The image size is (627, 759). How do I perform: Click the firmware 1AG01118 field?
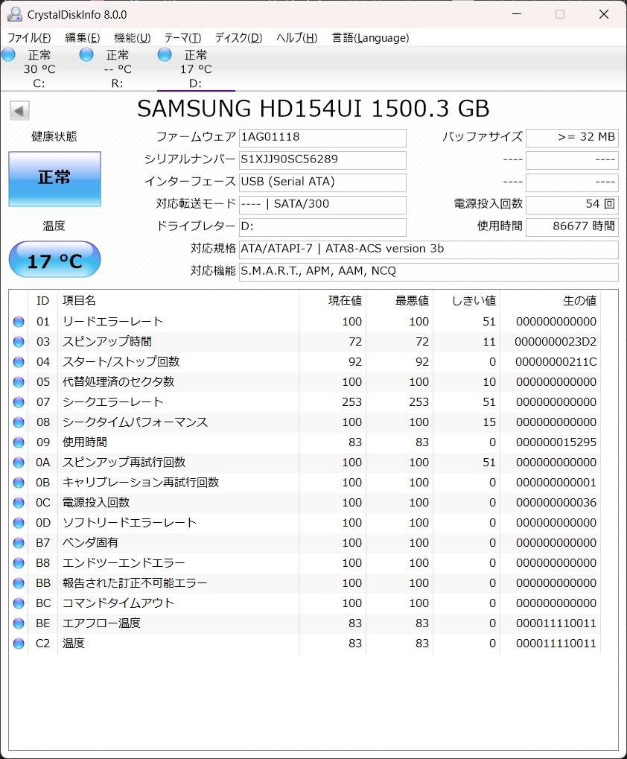click(x=322, y=138)
